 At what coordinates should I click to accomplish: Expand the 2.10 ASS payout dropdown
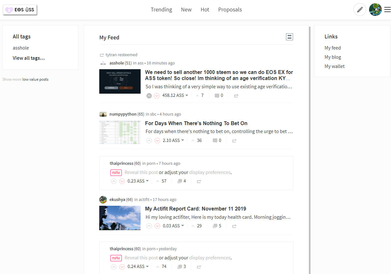tap(183, 141)
